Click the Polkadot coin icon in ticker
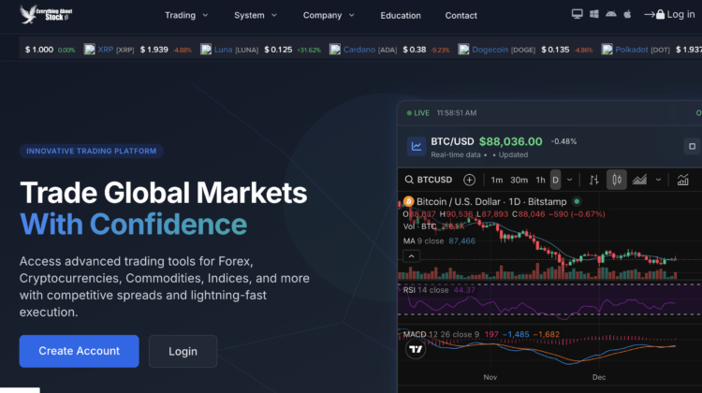The image size is (702, 393). pos(607,50)
